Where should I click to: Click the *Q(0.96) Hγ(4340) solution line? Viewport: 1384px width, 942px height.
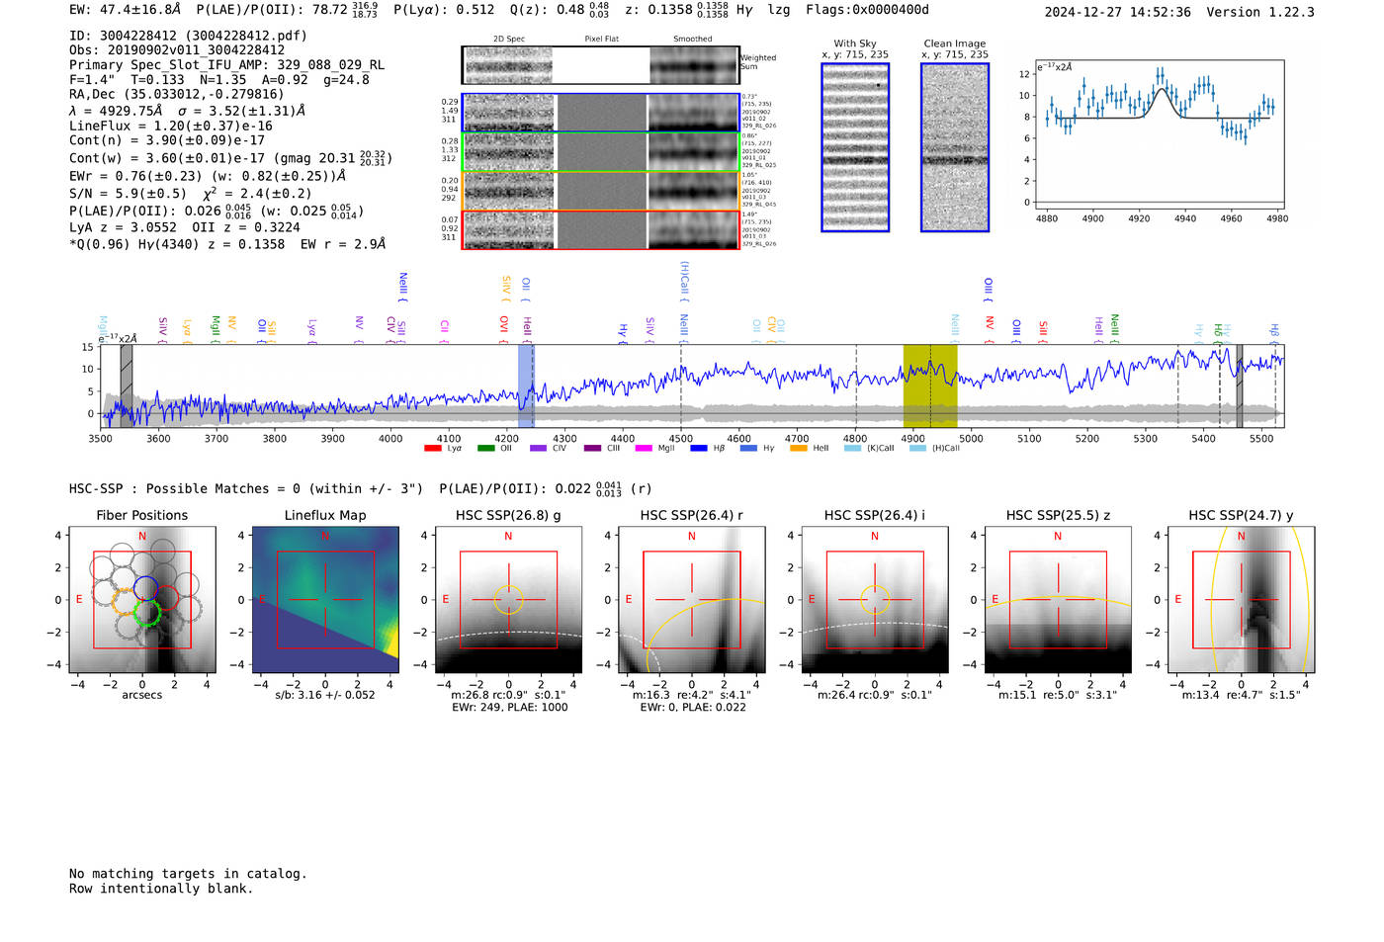point(227,244)
